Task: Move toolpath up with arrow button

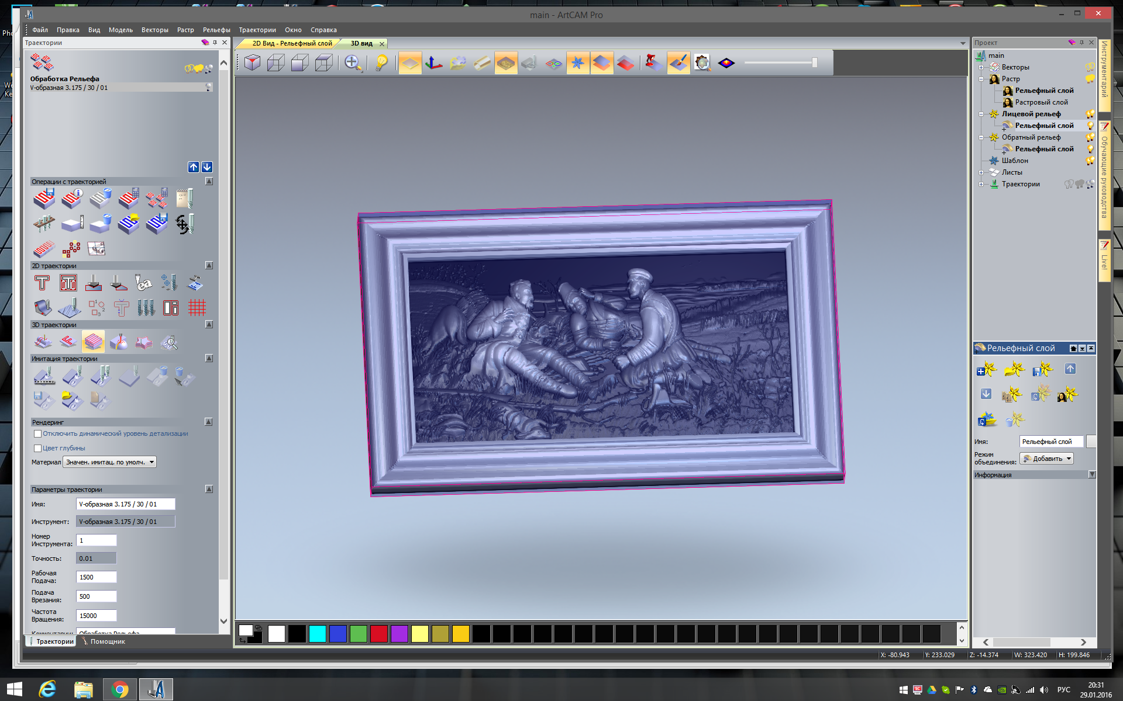Action: [x=194, y=167]
